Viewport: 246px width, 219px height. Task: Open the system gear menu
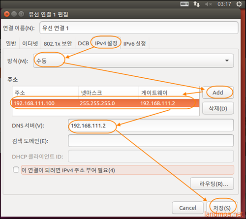click(x=239, y=4)
